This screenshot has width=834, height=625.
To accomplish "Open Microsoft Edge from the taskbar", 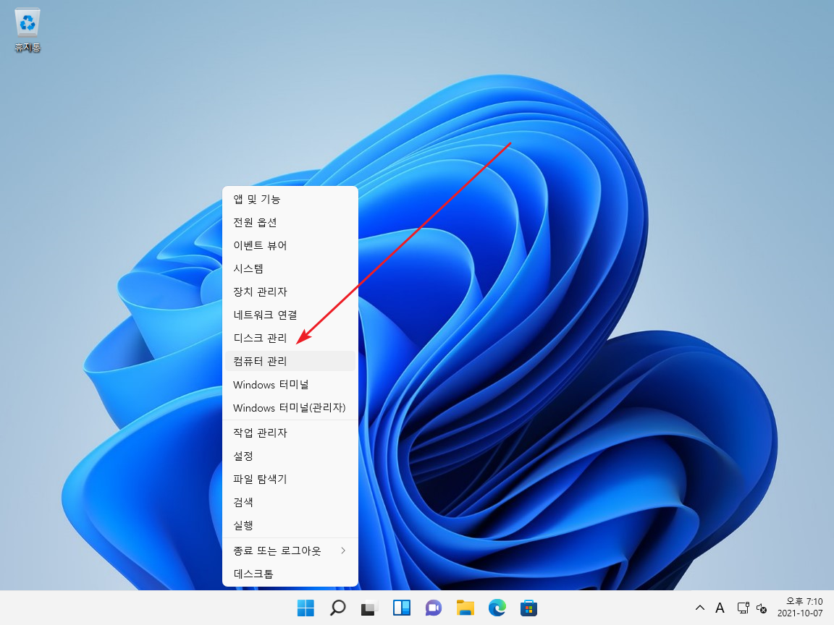I will coord(497,607).
